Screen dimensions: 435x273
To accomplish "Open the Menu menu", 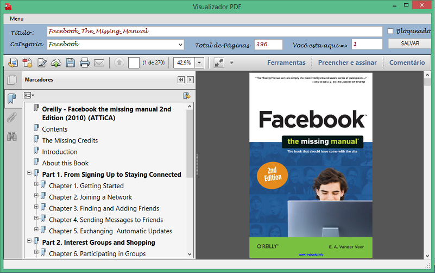I will pos(17,18).
